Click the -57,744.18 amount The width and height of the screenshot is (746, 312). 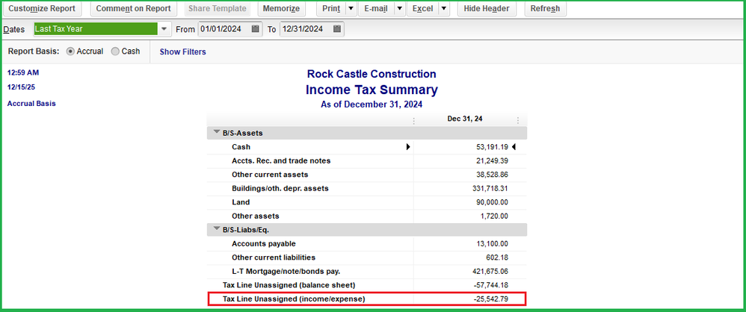491,285
